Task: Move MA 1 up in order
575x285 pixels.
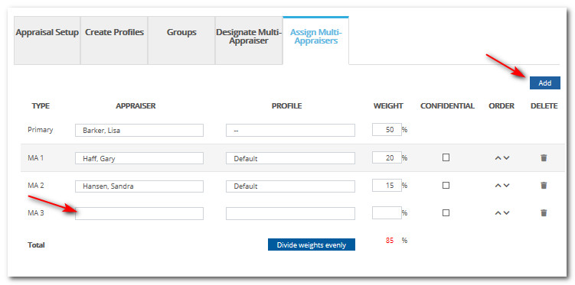Action: click(x=498, y=158)
